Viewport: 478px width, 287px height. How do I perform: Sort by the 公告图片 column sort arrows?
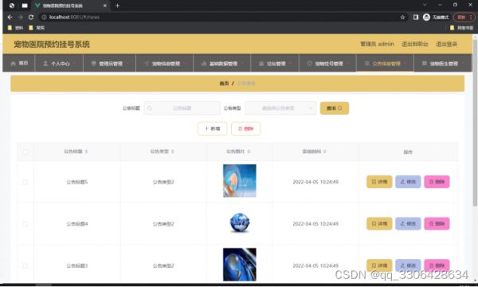(x=249, y=151)
